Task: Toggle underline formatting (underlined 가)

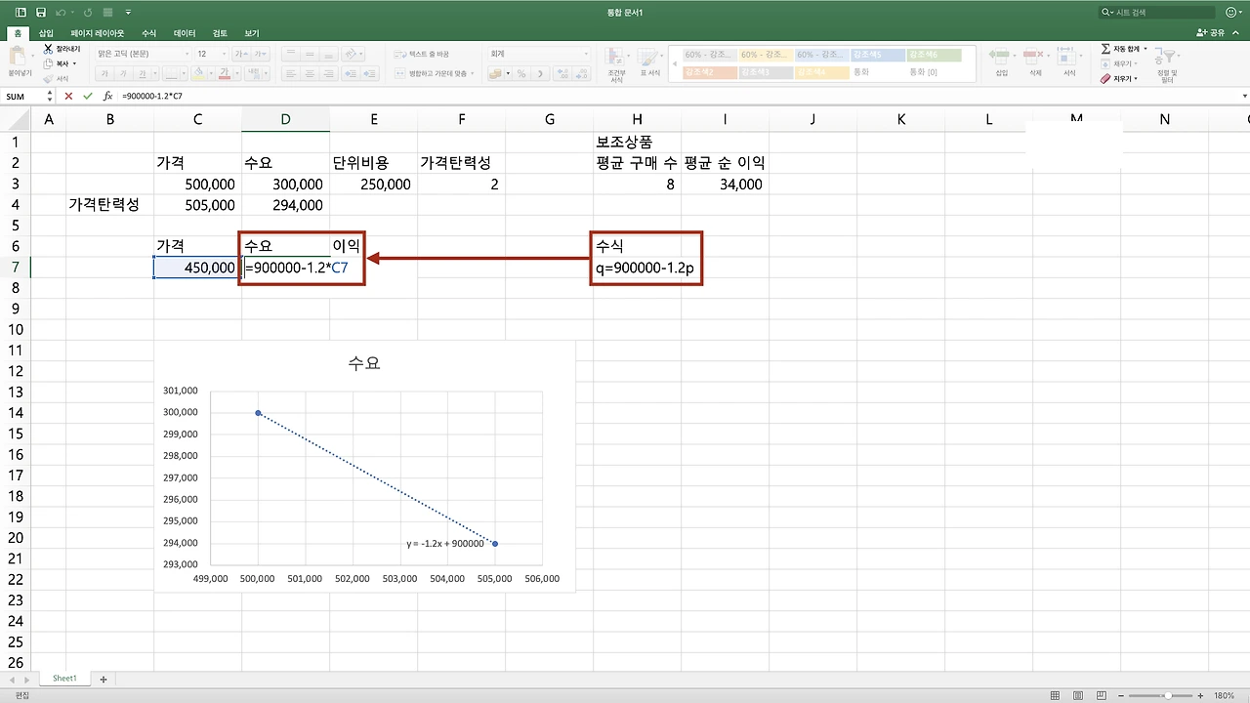Action: point(143,73)
